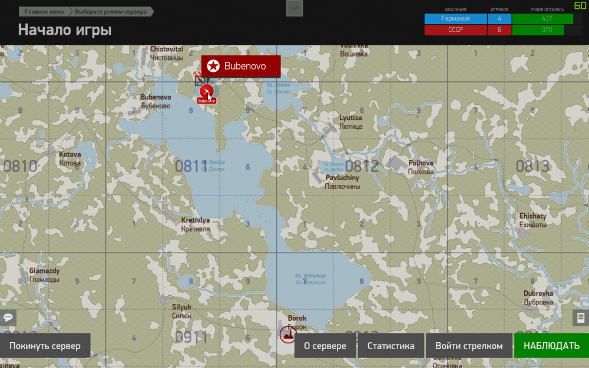Open chat using the speech bubble icon
The height and width of the screenshot is (368, 589).
[x=8, y=318]
